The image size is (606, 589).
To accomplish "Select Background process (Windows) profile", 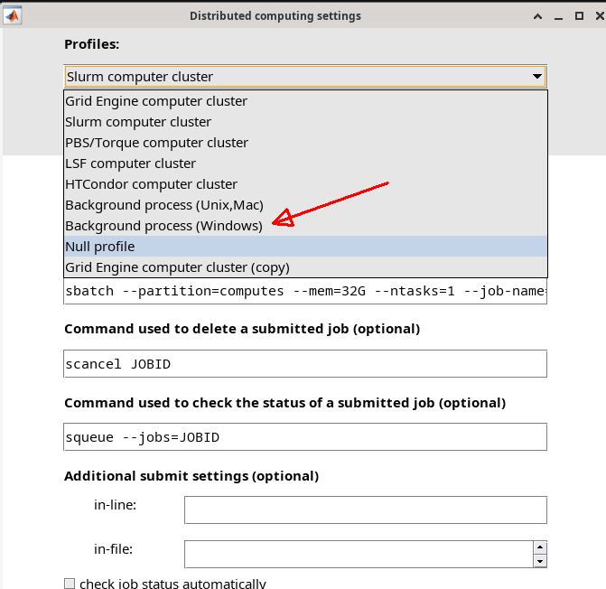I will pos(163,226).
